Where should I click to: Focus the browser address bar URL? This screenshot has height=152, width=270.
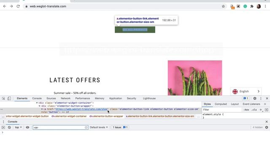pos(48,6)
